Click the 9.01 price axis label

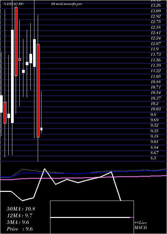click(x=154, y=142)
